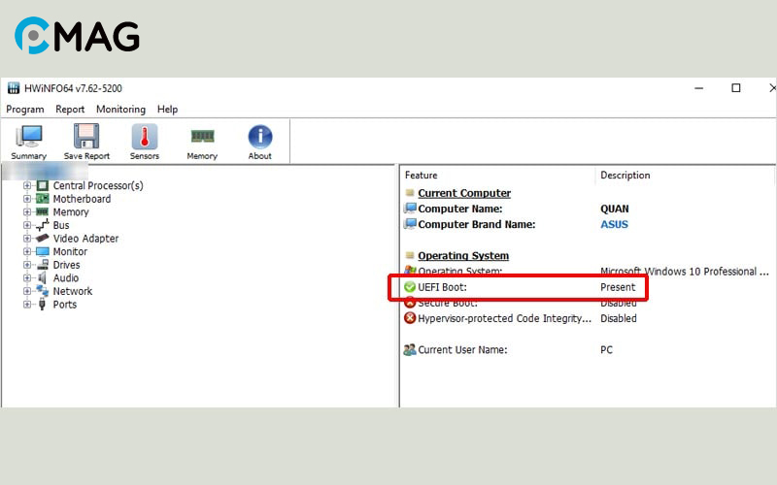777x485 pixels.
Task: Click the Memory module toolbar icon
Action: 202,137
